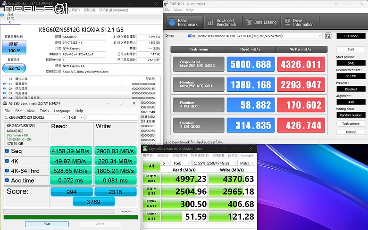Click AS SSD Benchmark title bar icon
The height and width of the screenshot is (230, 368).
tap(5, 103)
